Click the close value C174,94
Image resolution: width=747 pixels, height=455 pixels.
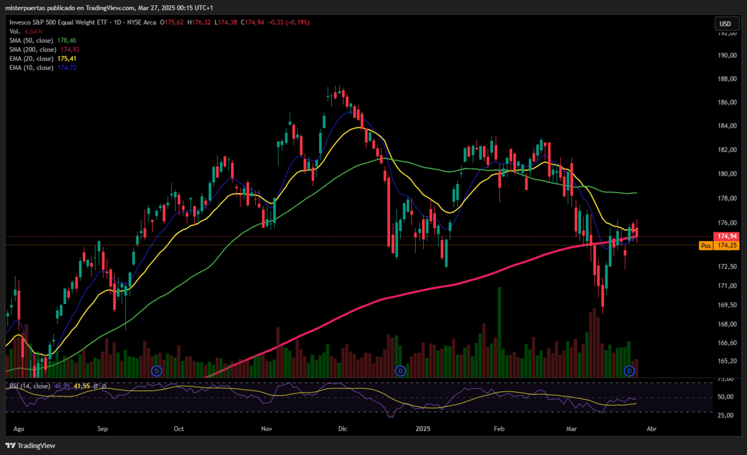click(252, 22)
